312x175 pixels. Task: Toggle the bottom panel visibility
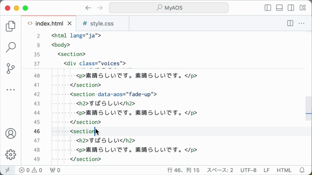coord(279,8)
